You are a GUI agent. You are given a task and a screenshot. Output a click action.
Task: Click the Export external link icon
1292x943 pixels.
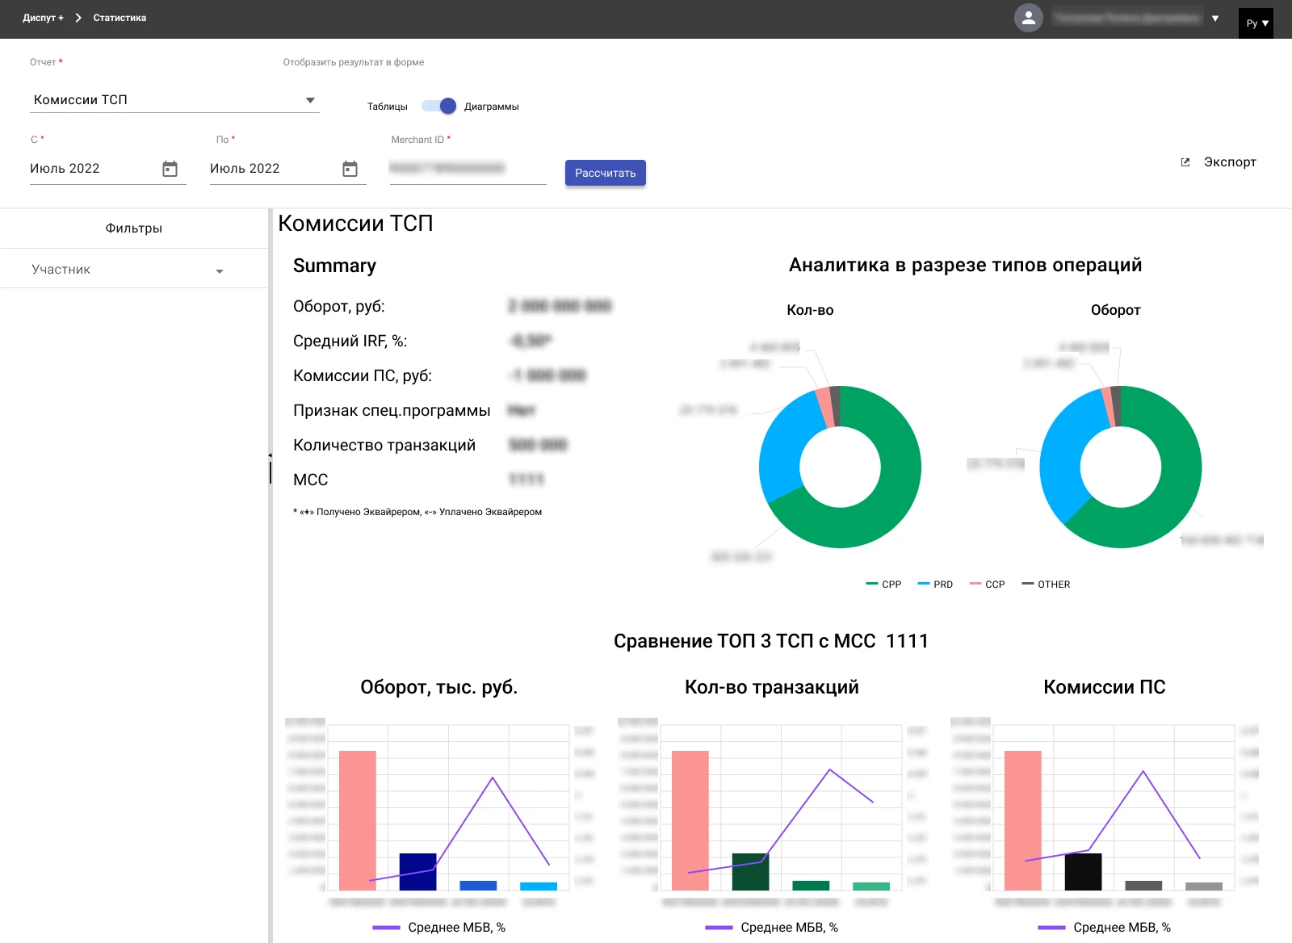(x=1185, y=162)
